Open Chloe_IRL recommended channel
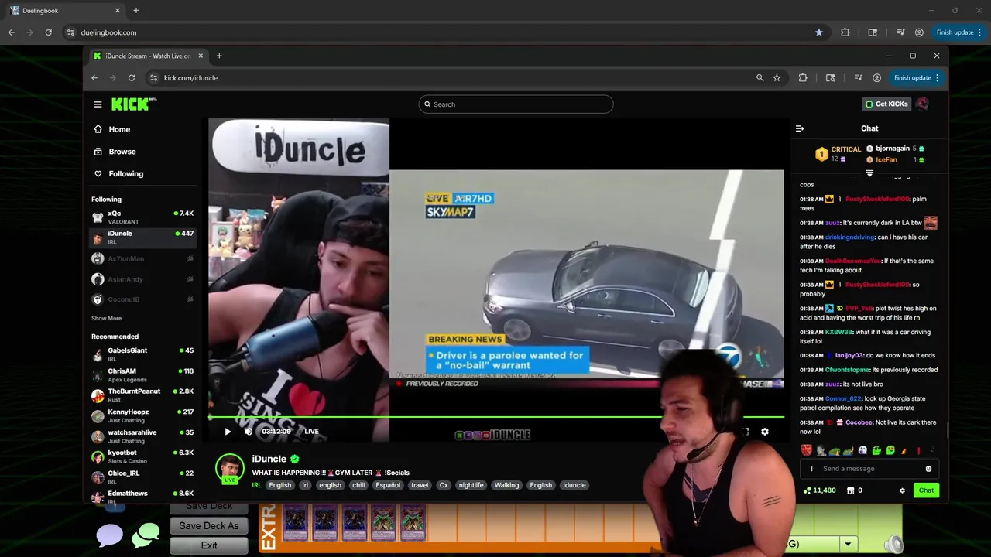Viewport: 991px width, 557px height. 142,477
